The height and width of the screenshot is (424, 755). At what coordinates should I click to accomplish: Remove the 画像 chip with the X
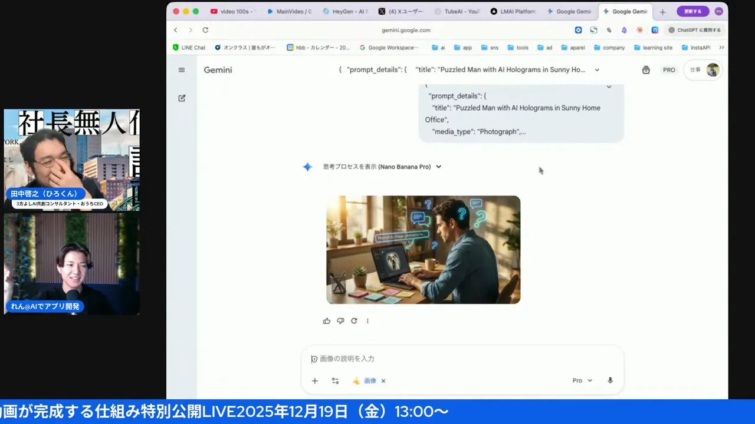coord(383,380)
